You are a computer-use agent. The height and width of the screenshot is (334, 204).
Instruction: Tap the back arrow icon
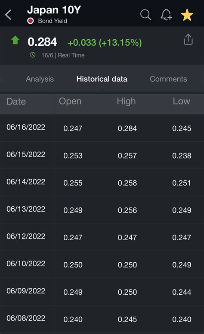click(8, 15)
